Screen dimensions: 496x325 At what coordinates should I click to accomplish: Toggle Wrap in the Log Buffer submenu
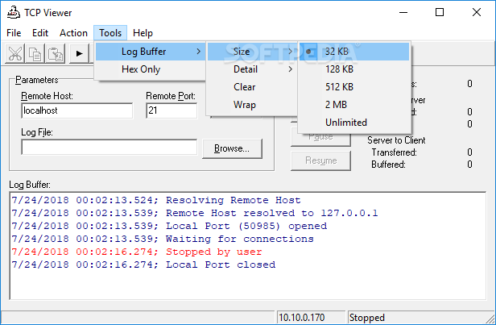pos(252,105)
